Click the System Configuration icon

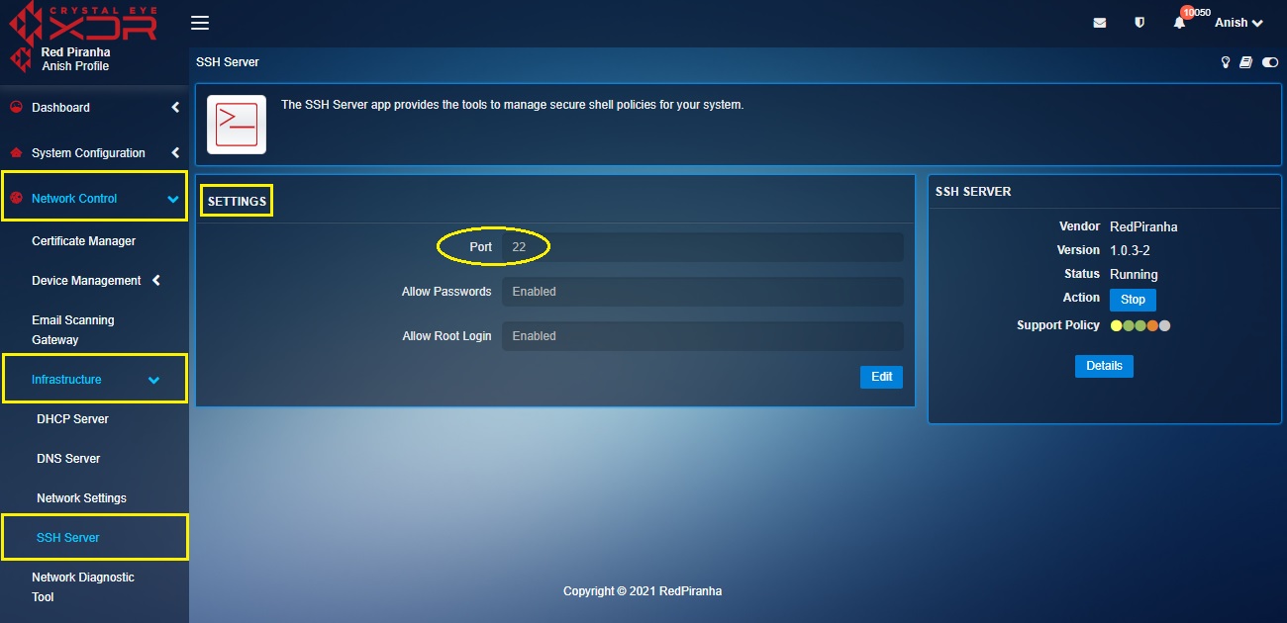click(15, 153)
